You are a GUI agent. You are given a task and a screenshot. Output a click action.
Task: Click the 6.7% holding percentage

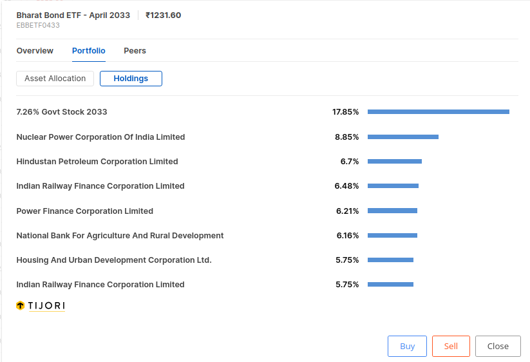pos(350,162)
